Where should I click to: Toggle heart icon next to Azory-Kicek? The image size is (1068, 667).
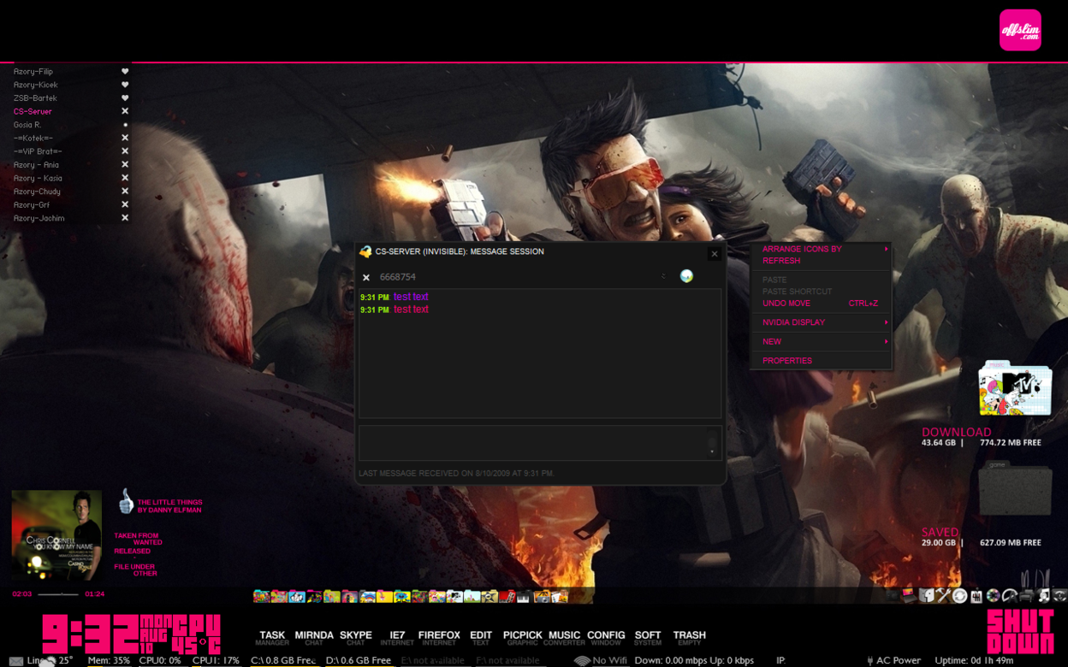pyautogui.click(x=125, y=85)
